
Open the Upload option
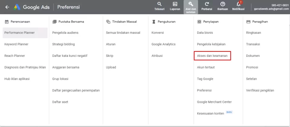pos(111,67)
